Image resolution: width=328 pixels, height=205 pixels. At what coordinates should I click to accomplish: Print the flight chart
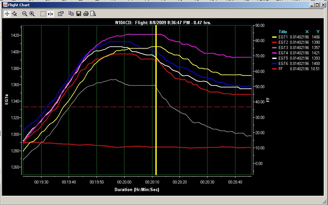pyautogui.click(x=86, y=14)
